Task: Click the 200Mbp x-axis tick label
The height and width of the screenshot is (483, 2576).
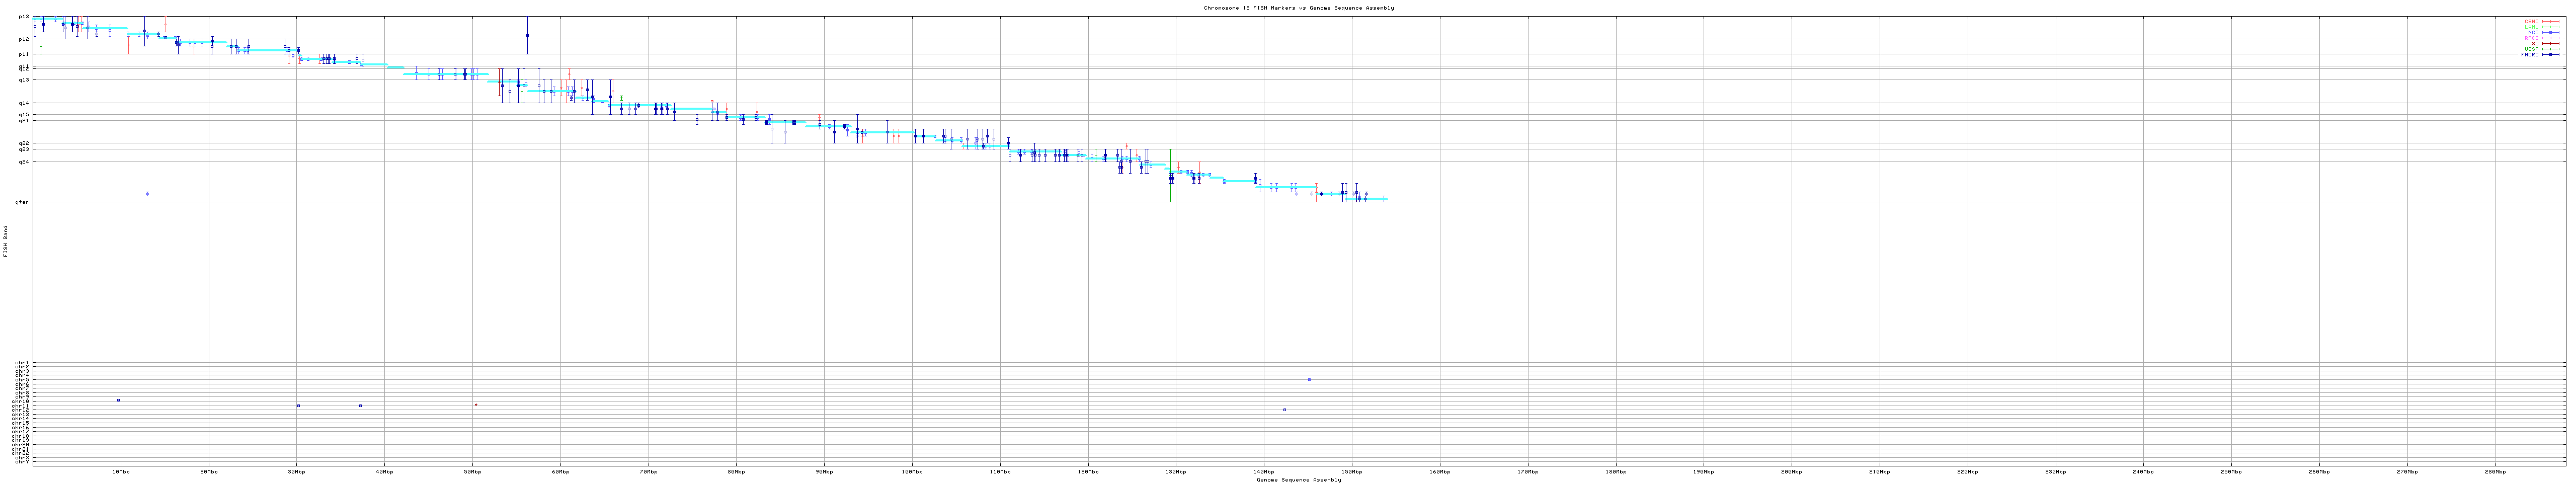Action: (1791, 471)
